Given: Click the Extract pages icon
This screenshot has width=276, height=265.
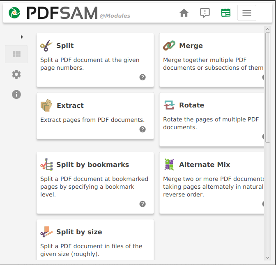Looking at the screenshot, I should 46,105.
